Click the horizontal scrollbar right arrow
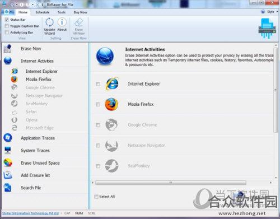This screenshot has width=280, height=219. (x=270, y=183)
